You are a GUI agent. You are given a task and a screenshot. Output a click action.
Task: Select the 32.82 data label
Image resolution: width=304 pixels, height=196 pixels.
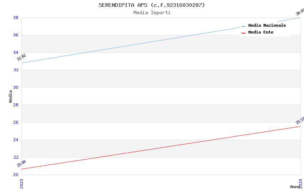click(21, 57)
